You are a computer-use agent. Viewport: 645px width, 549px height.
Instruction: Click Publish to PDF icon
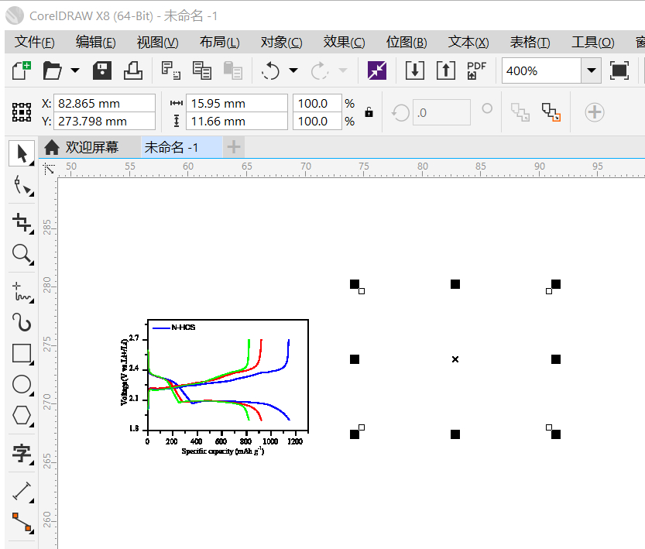pos(476,71)
